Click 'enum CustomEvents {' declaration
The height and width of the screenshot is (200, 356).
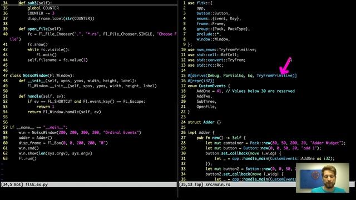pyautogui.click(x=209, y=86)
